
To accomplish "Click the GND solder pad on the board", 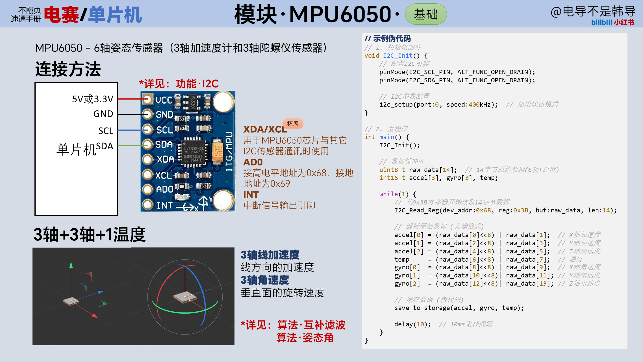I will coord(147,114).
